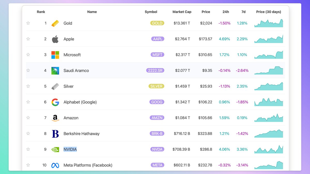Open the Saudi Aramco name link
The height and width of the screenshot is (174, 310).
point(76,71)
